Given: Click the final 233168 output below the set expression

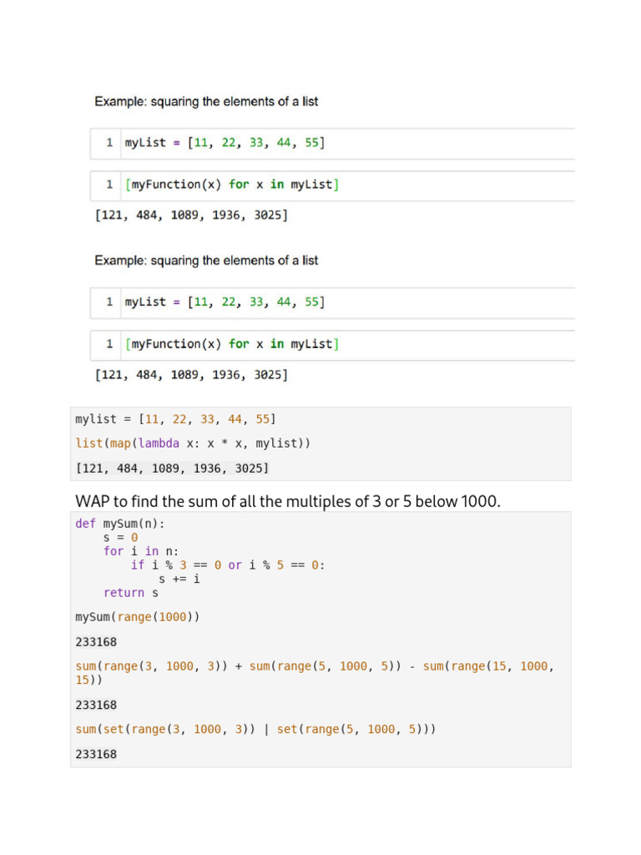Looking at the screenshot, I should 96,754.
